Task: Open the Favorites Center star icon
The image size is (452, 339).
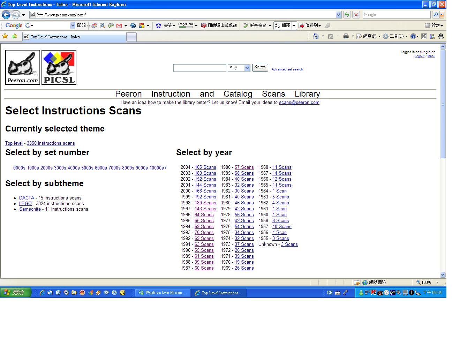Action: [5, 36]
